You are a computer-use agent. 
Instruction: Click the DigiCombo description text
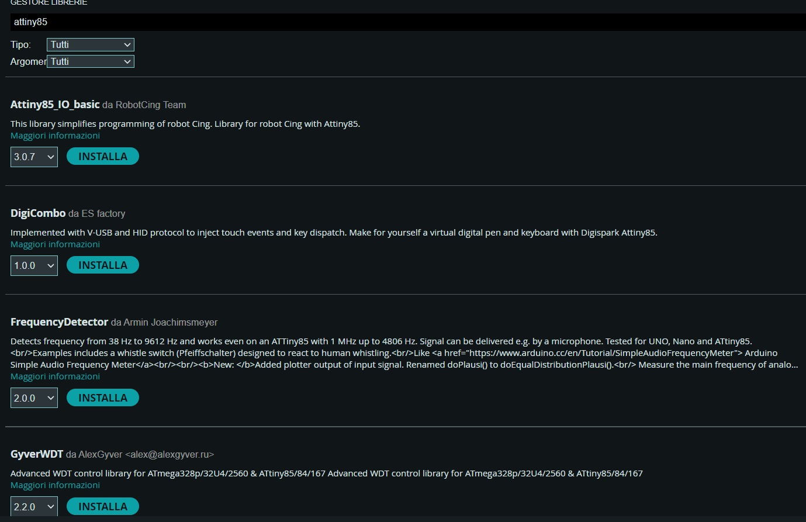click(333, 233)
